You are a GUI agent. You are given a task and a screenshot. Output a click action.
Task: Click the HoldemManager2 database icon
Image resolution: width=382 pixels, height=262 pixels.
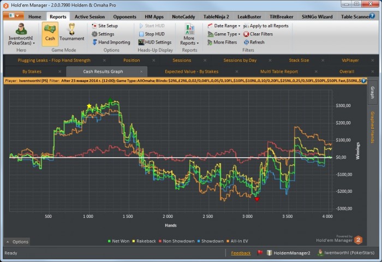click(269, 253)
